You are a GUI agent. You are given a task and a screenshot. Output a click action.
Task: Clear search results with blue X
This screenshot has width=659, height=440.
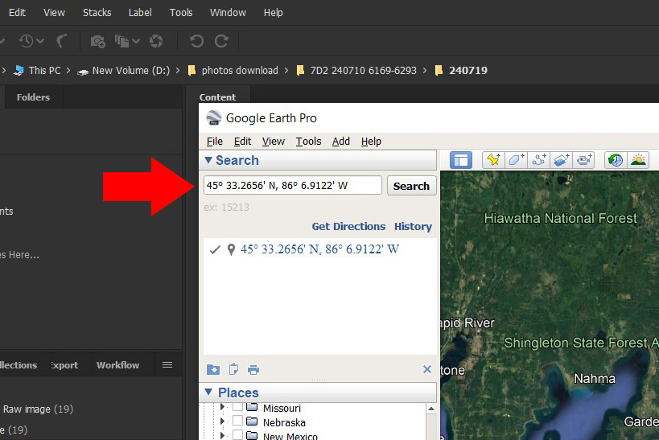pyautogui.click(x=427, y=369)
